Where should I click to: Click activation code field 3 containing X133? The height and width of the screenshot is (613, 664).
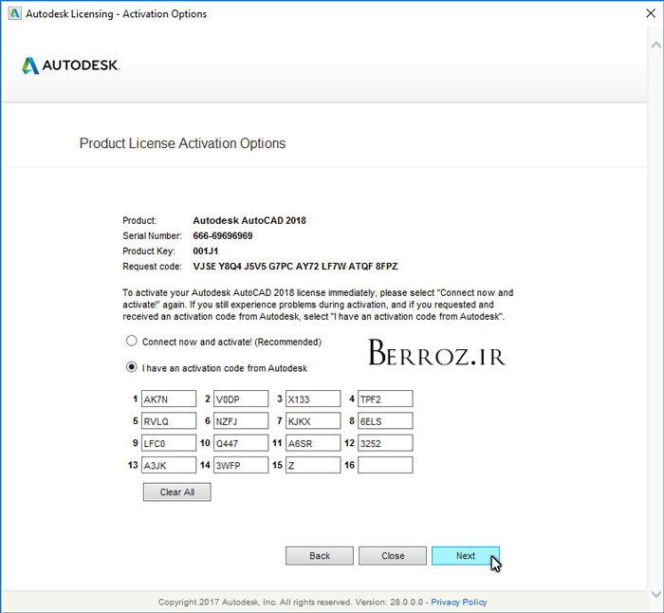point(313,399)
